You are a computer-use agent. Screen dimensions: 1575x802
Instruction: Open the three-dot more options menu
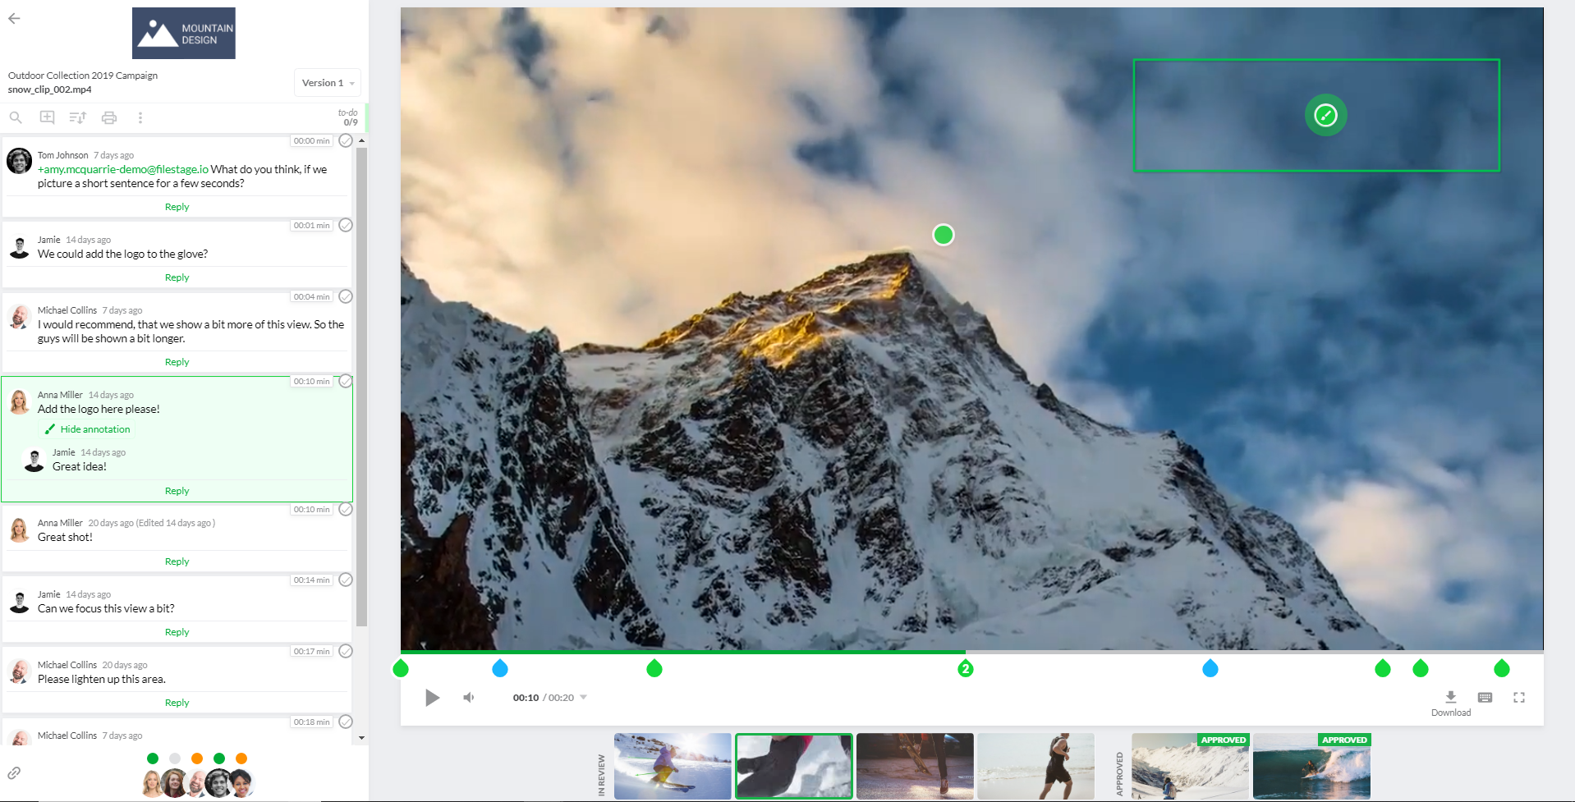point(140,118)
